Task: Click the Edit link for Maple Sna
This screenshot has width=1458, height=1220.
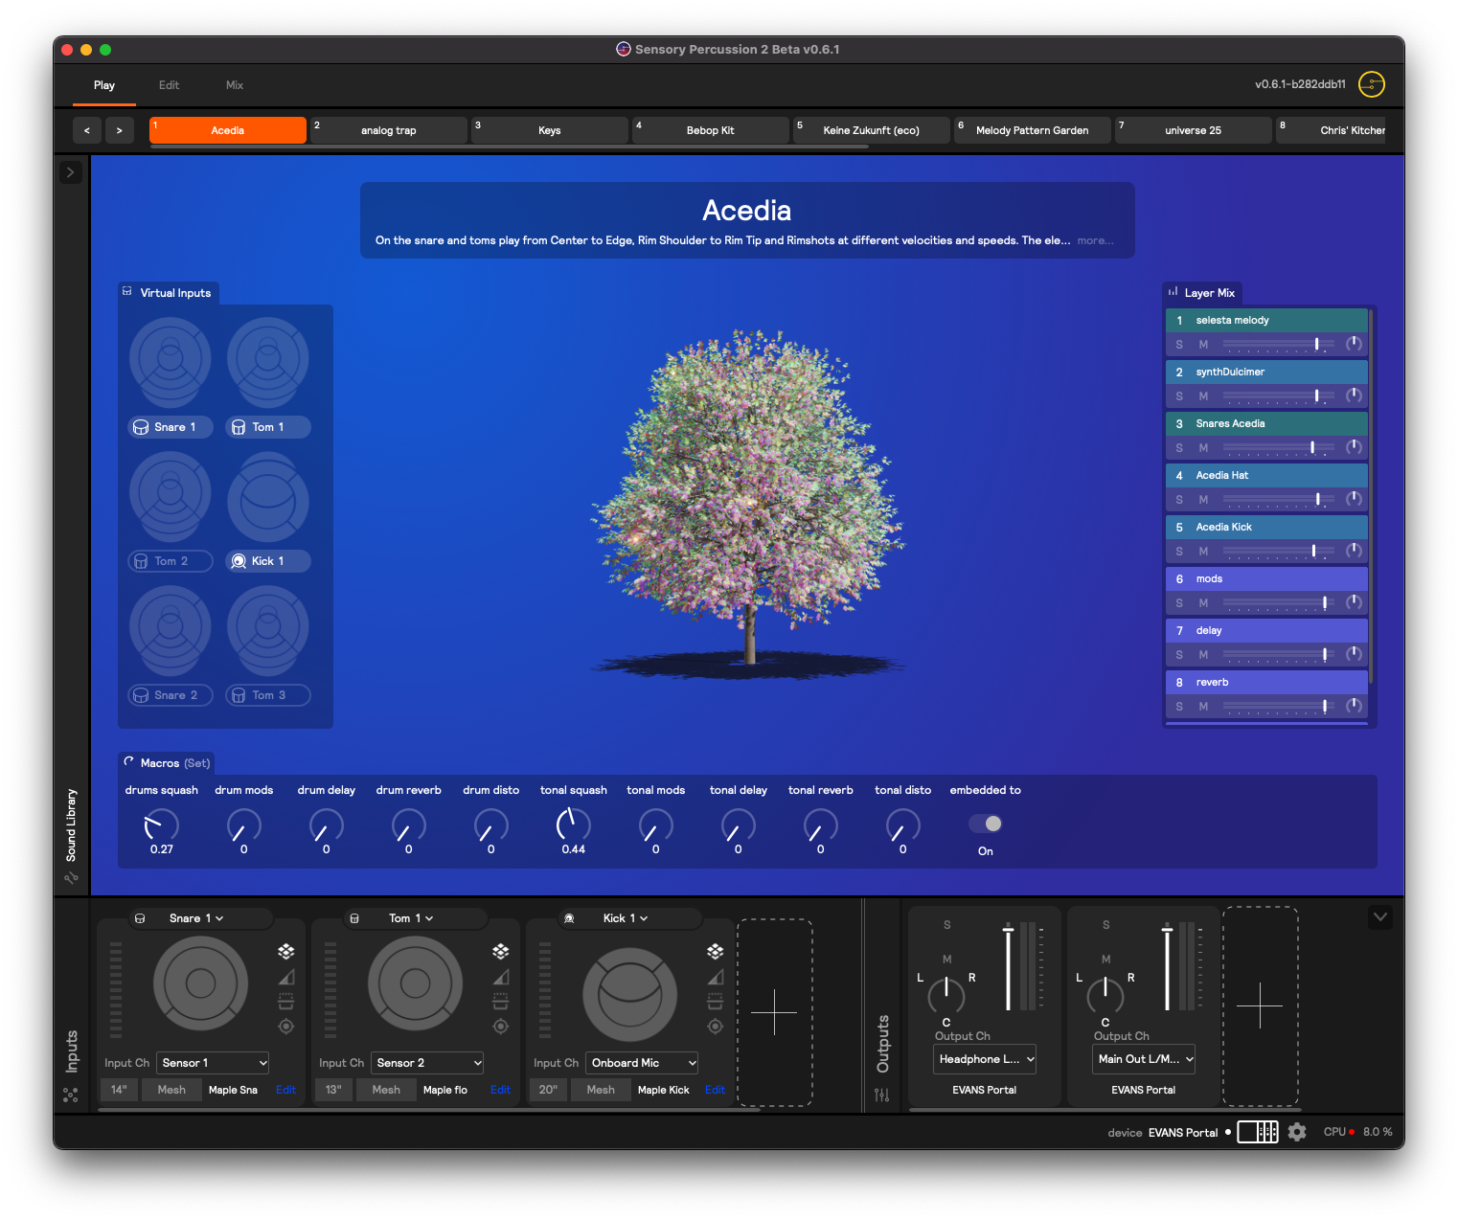Action: (x=285, y=1090)
